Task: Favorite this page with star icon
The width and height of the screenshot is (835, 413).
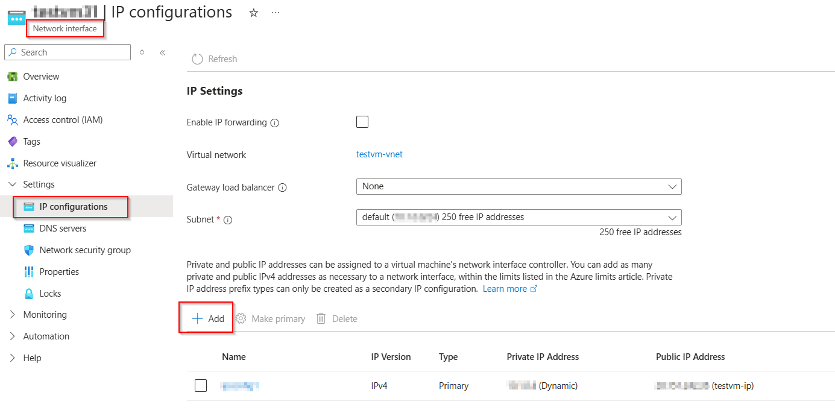Action: pos(254,13)
